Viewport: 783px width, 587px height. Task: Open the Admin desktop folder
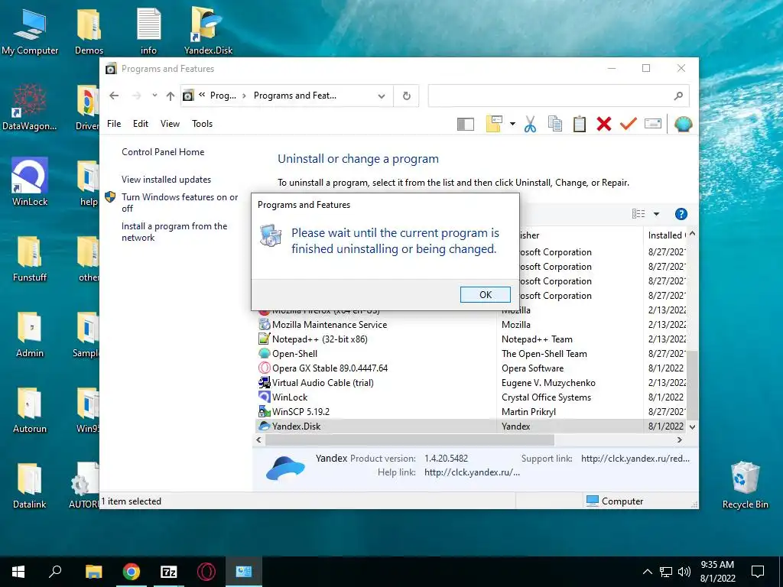pyautogui.click(x=30, y=335)
